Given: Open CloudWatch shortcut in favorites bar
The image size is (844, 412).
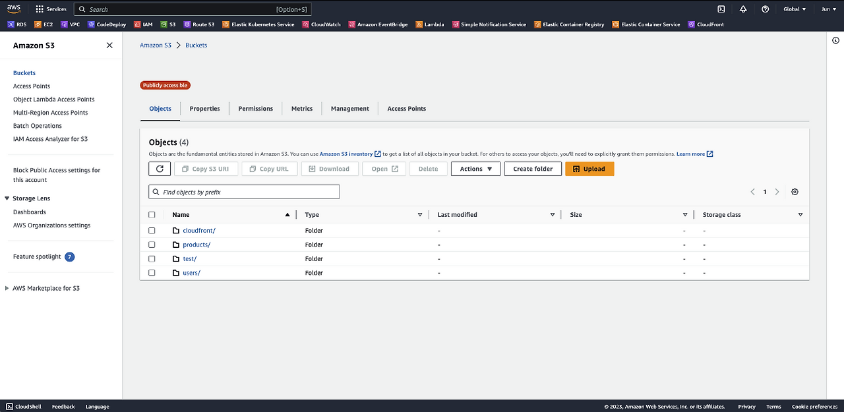Looking at the screenshot, I should [x=322, y=24].
